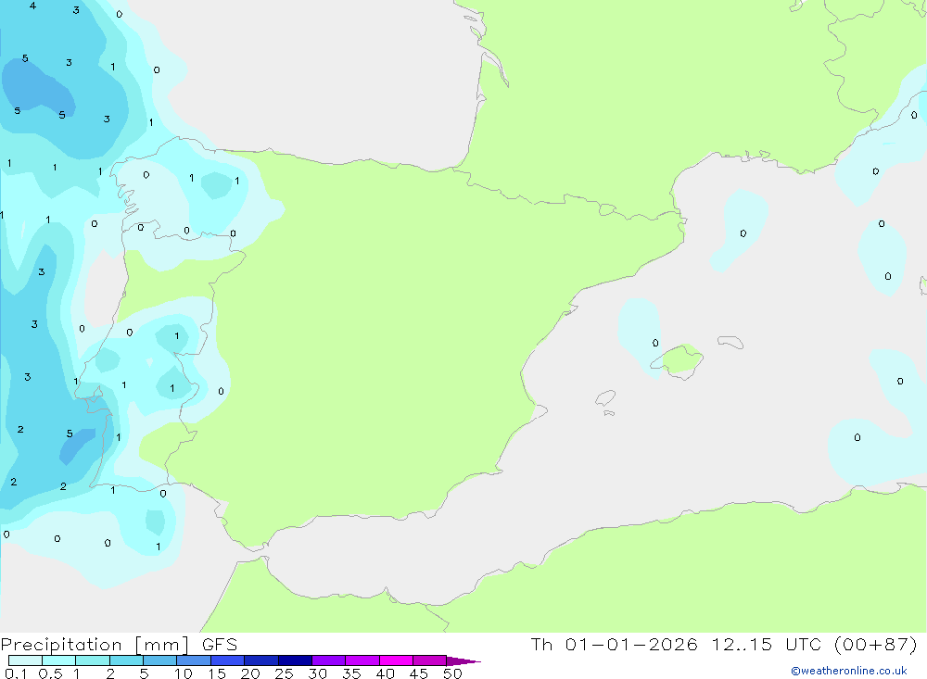Click the legend scale label '20'
Image resolution: width=927 pixels, height=679 pixels.
click(250, 673)
